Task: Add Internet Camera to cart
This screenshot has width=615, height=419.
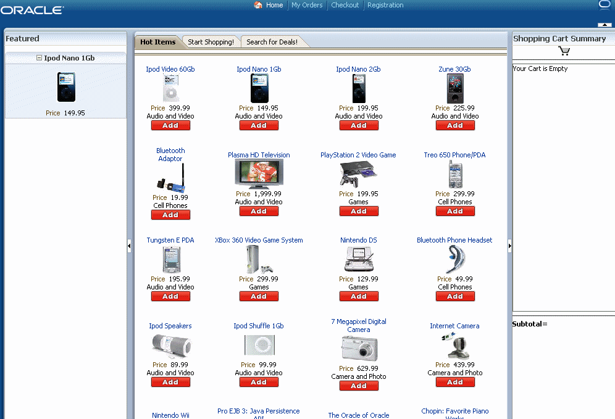Action: 455,382
